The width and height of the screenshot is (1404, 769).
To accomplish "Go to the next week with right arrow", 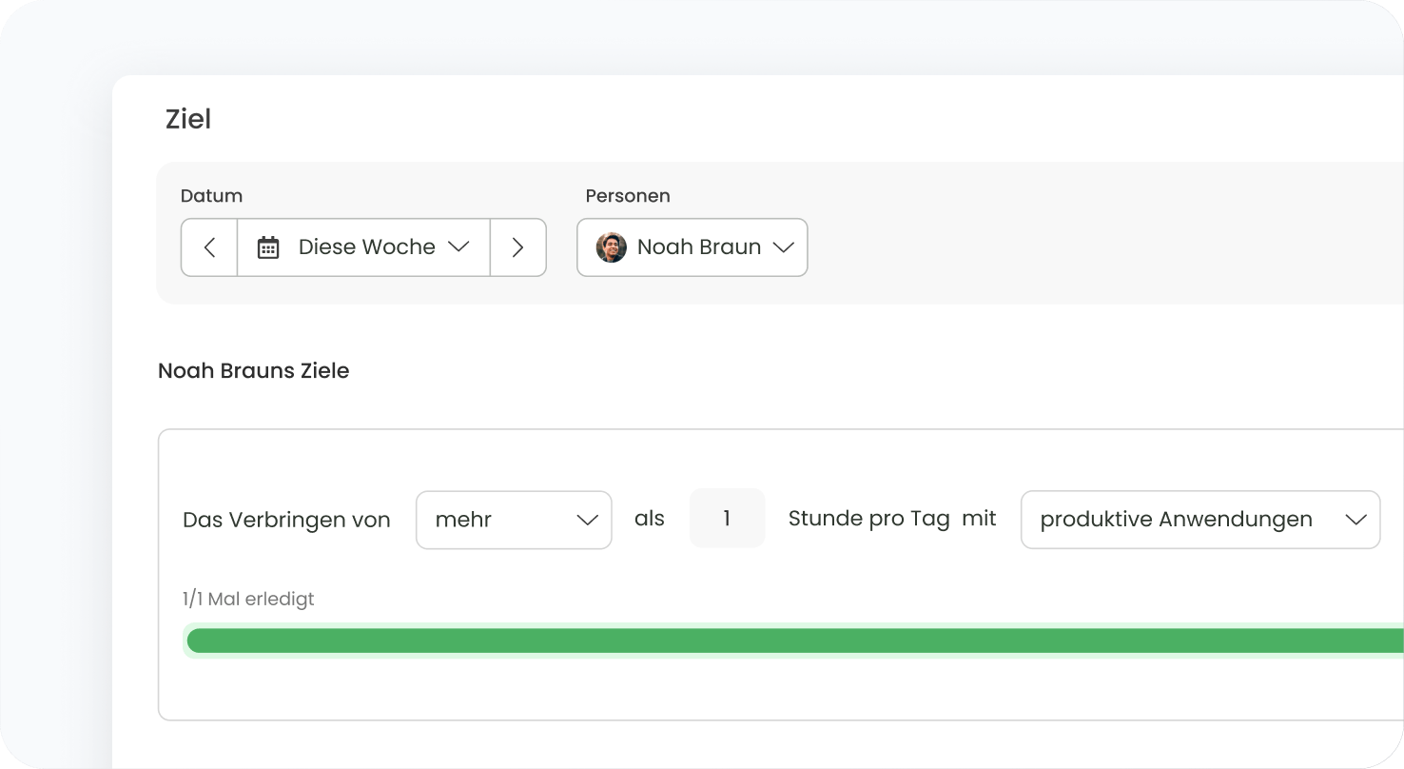I will (x=517, y=247).
